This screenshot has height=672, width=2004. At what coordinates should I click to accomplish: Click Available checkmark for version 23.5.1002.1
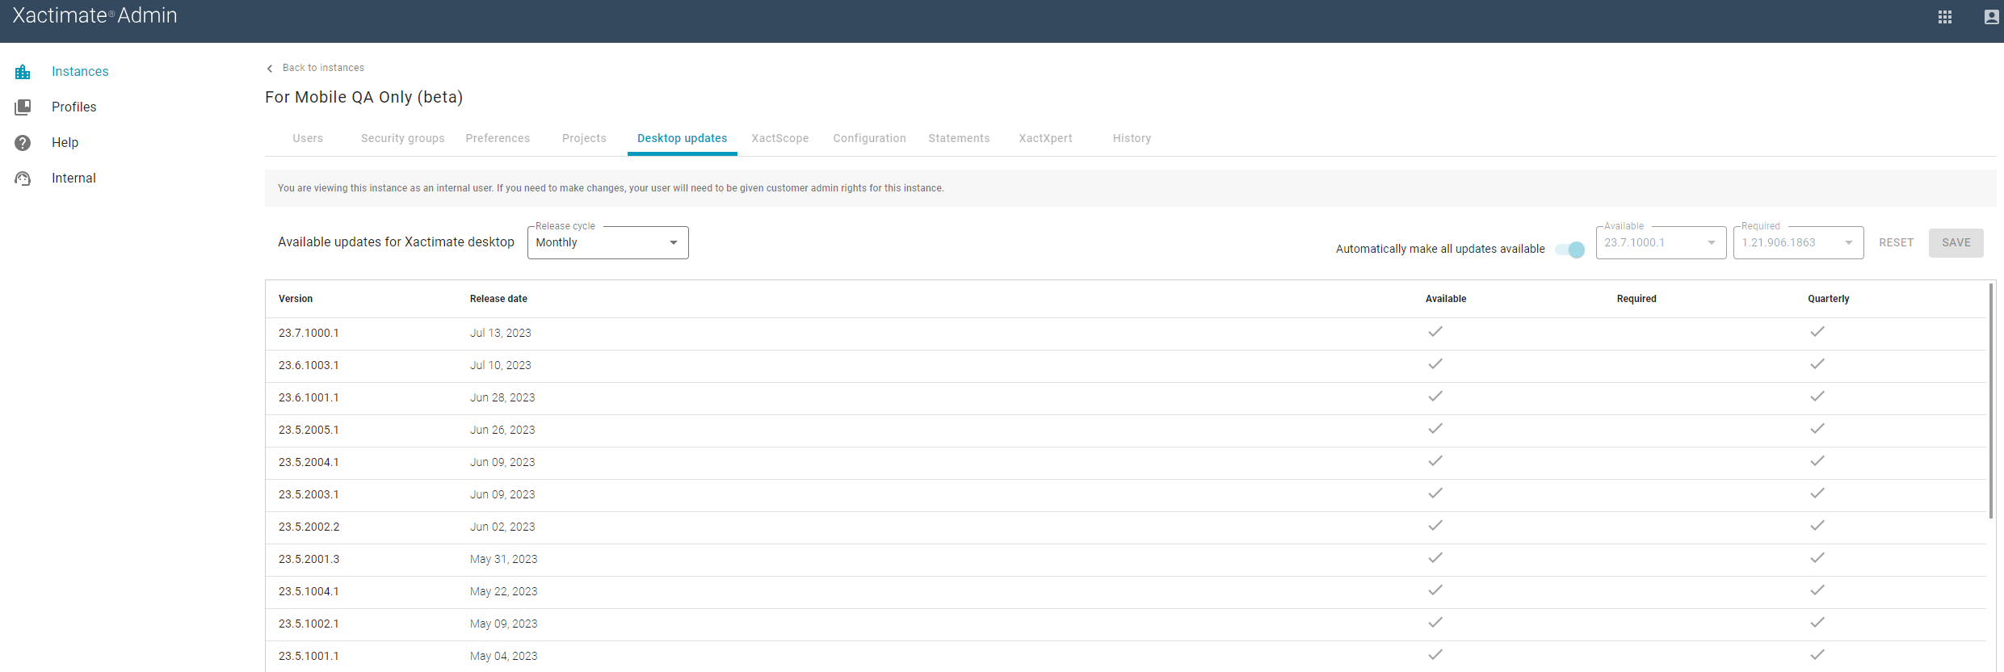point(1435,623)
